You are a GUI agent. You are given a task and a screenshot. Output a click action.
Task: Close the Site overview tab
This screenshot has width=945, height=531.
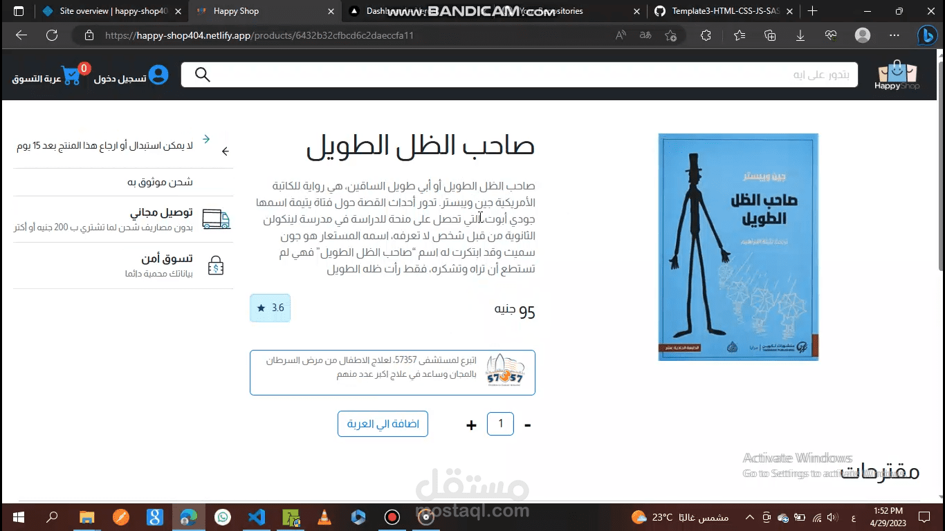178,11
